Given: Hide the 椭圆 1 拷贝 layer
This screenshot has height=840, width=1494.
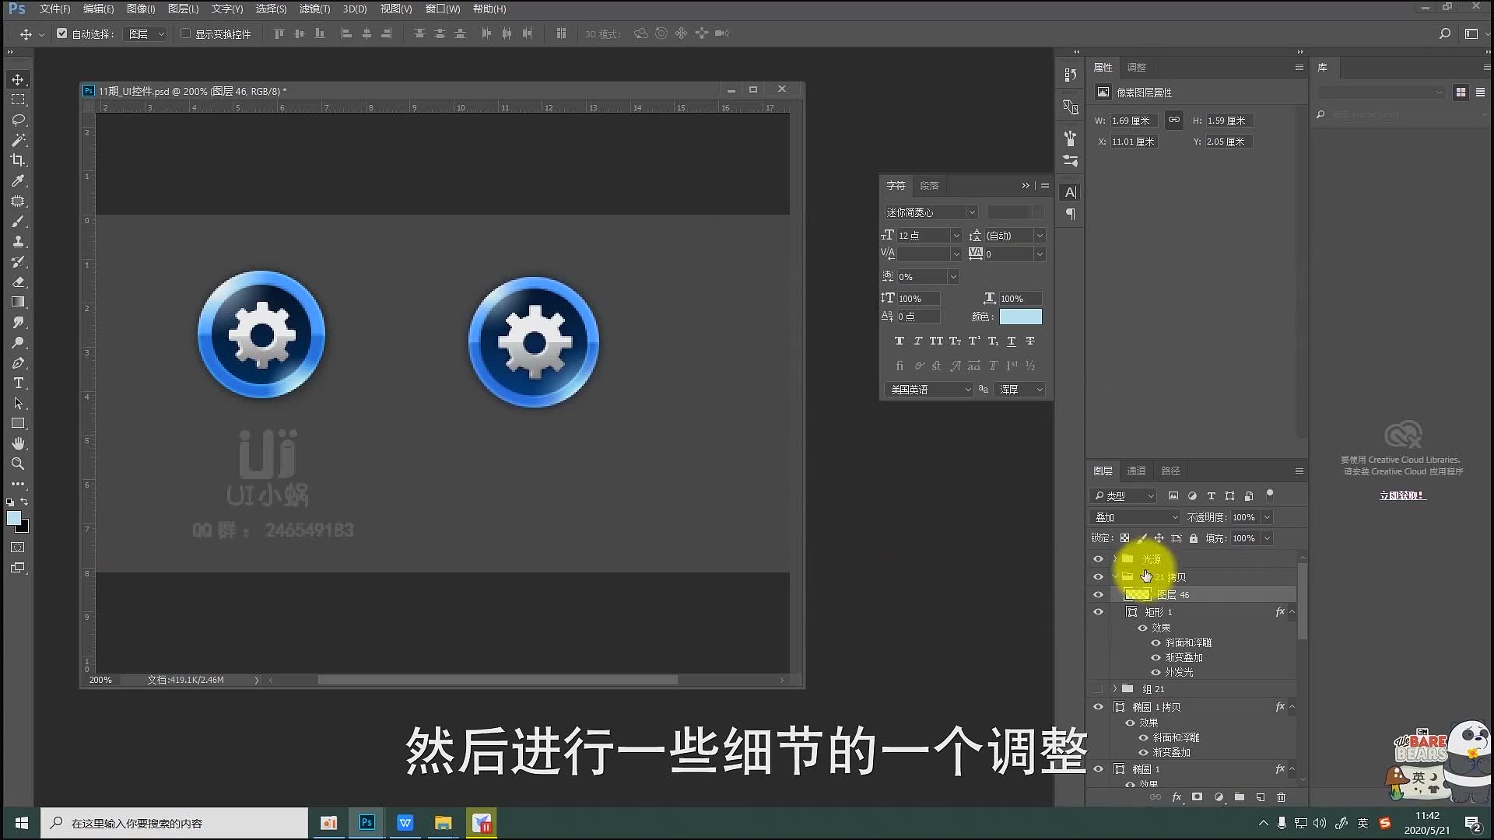Looking at the screenshot, I should click(1098, 707).
